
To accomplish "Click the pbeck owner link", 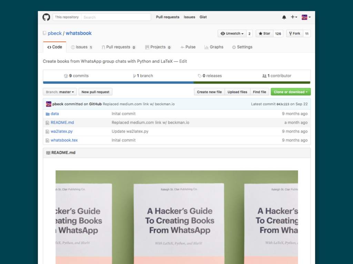I will [x=54, y=33].
